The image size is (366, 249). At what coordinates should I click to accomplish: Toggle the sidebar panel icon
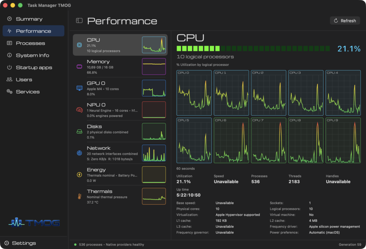point(79,20)
